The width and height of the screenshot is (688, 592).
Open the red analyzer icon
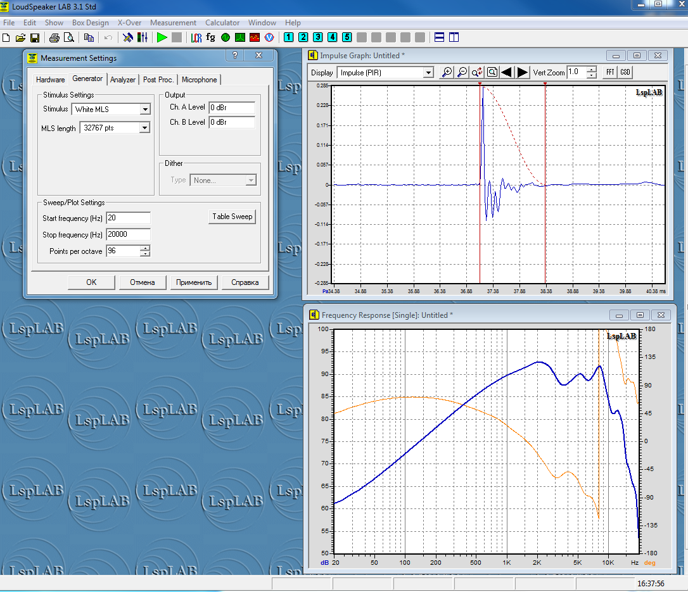(x=255, y=38)
